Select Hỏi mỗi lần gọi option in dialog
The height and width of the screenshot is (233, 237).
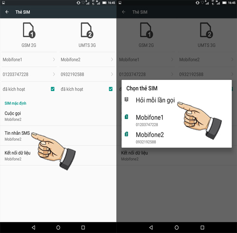[x=177, y=100]
